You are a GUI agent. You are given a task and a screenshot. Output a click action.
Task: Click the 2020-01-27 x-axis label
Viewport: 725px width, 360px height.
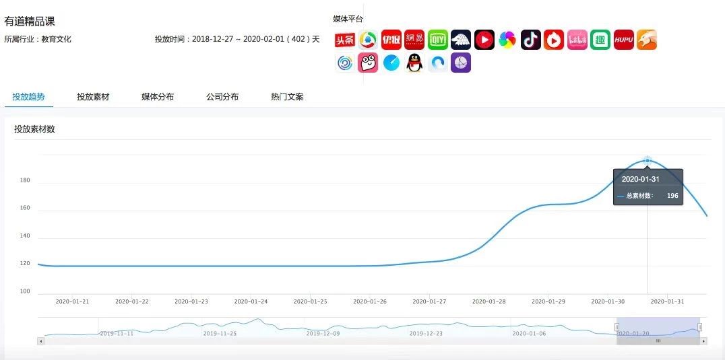429,301
